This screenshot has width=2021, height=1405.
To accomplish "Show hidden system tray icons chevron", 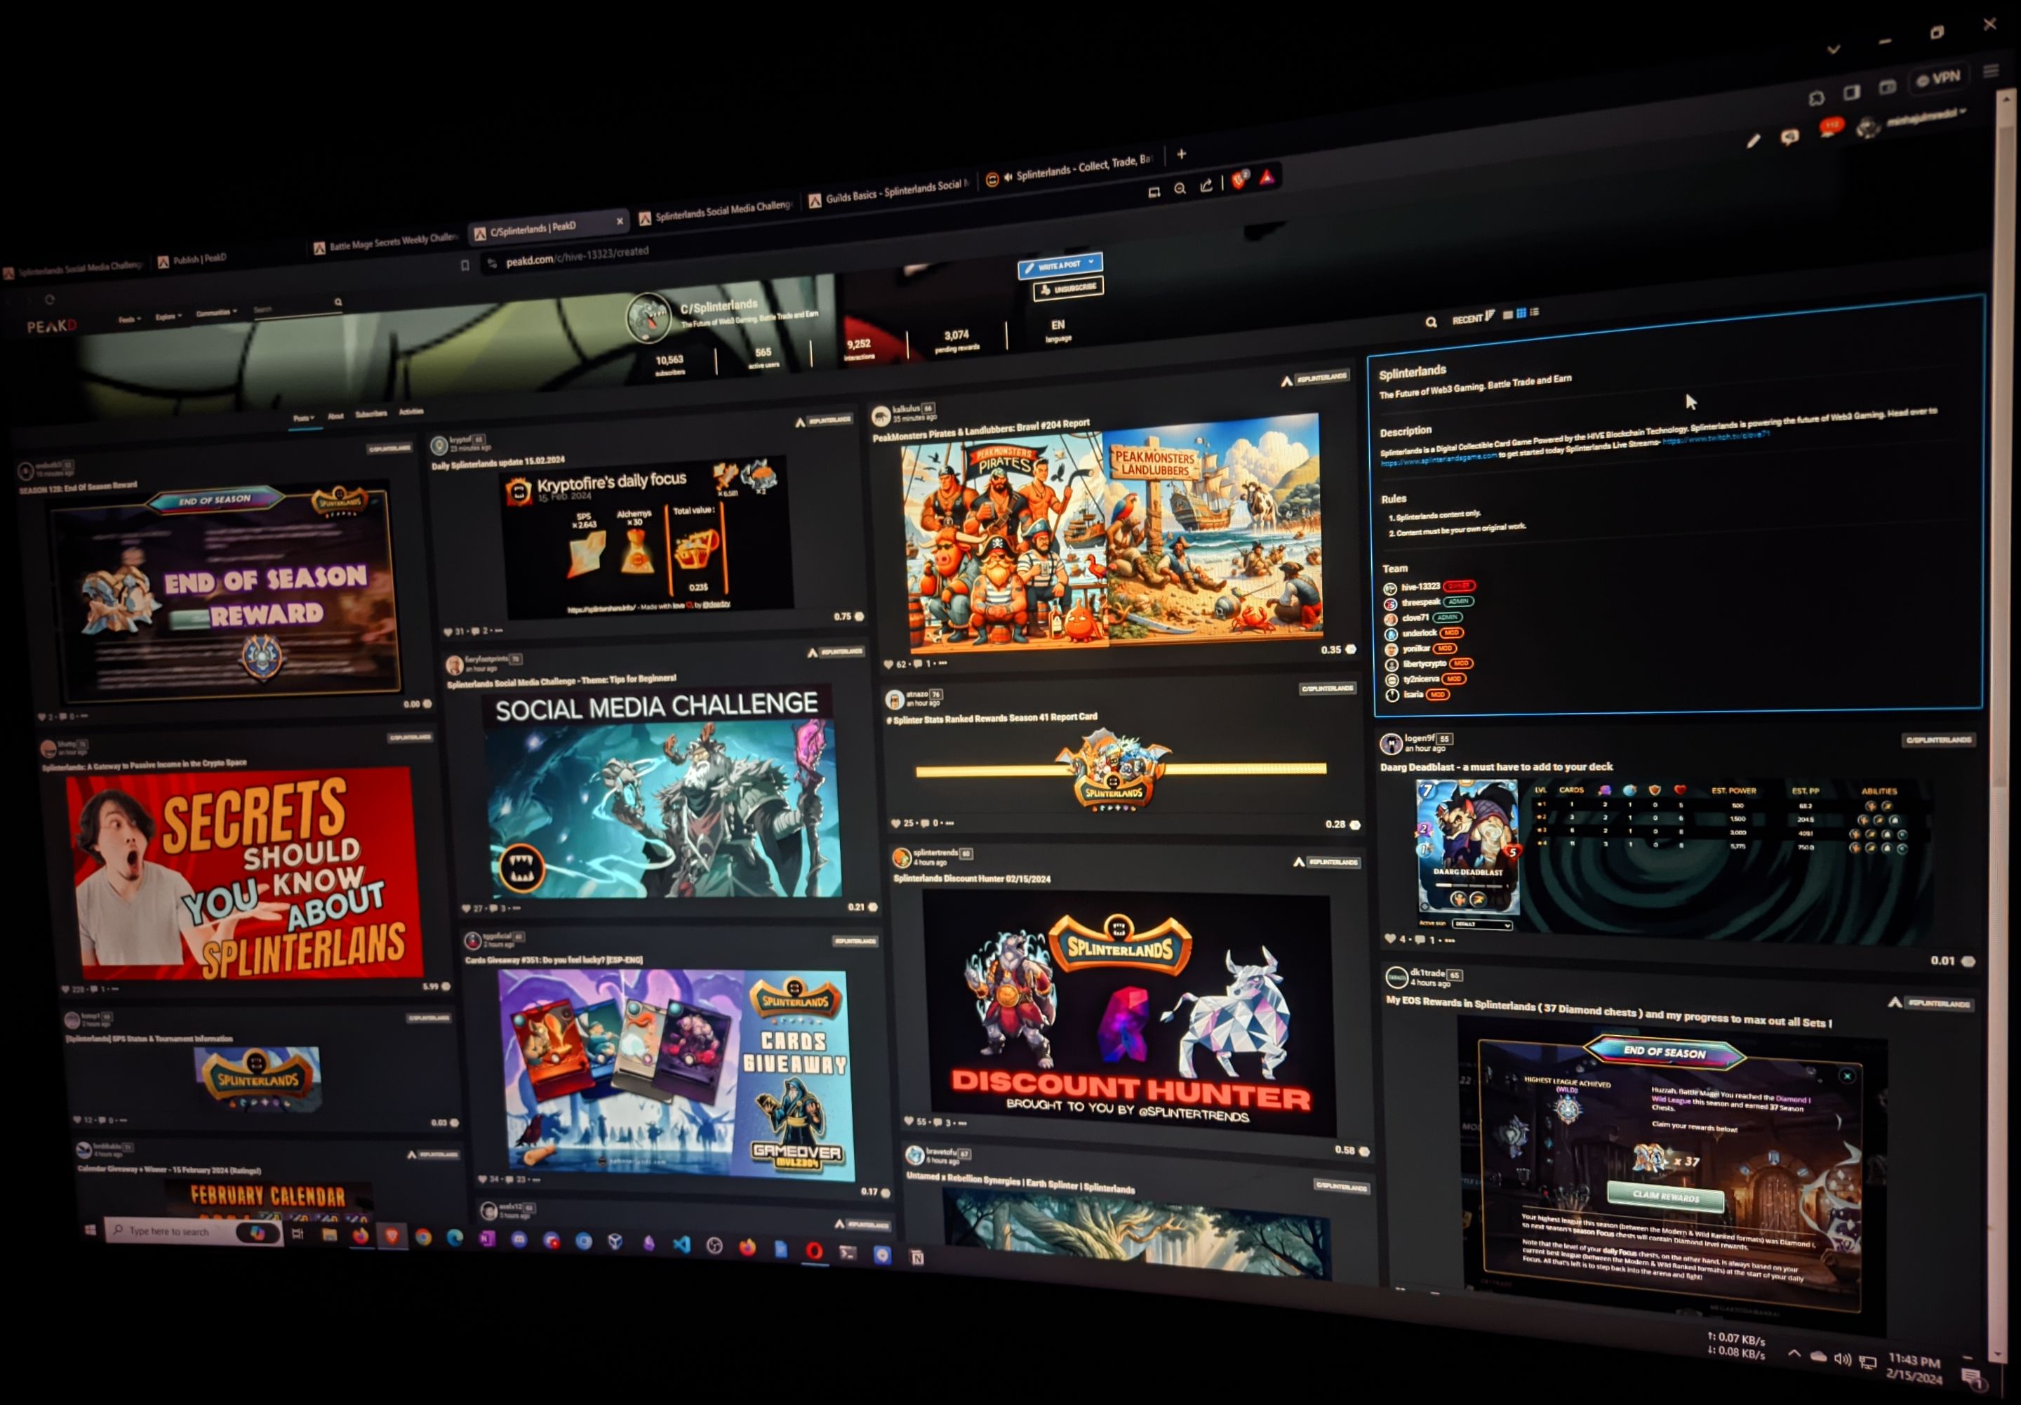I will pyautogui.click(x=1794, y=1354).
